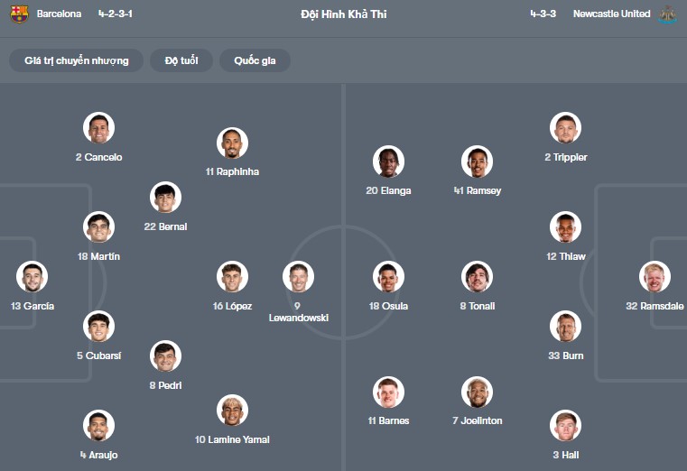Click Elanga's player photo

tap(388, 162)
